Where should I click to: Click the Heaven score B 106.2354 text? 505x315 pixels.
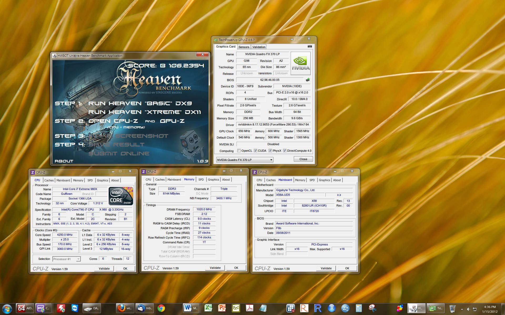tap(166, 66)
